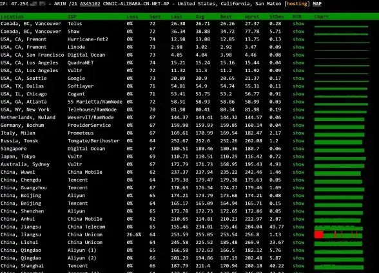379x273 pixels.
Task: Show MTR for Dallas Softlayer row
Action: 298,86
